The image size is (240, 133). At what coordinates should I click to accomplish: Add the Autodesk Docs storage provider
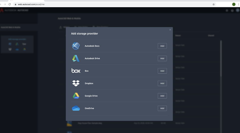click(x=162, y=46)
